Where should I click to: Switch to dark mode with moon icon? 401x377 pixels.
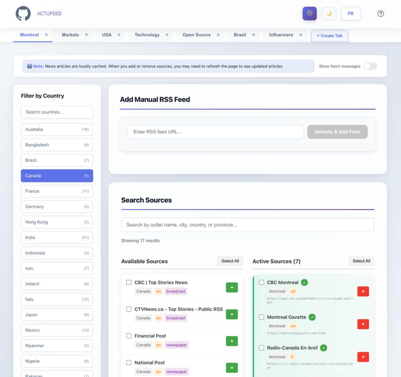[x=329, y=13]
